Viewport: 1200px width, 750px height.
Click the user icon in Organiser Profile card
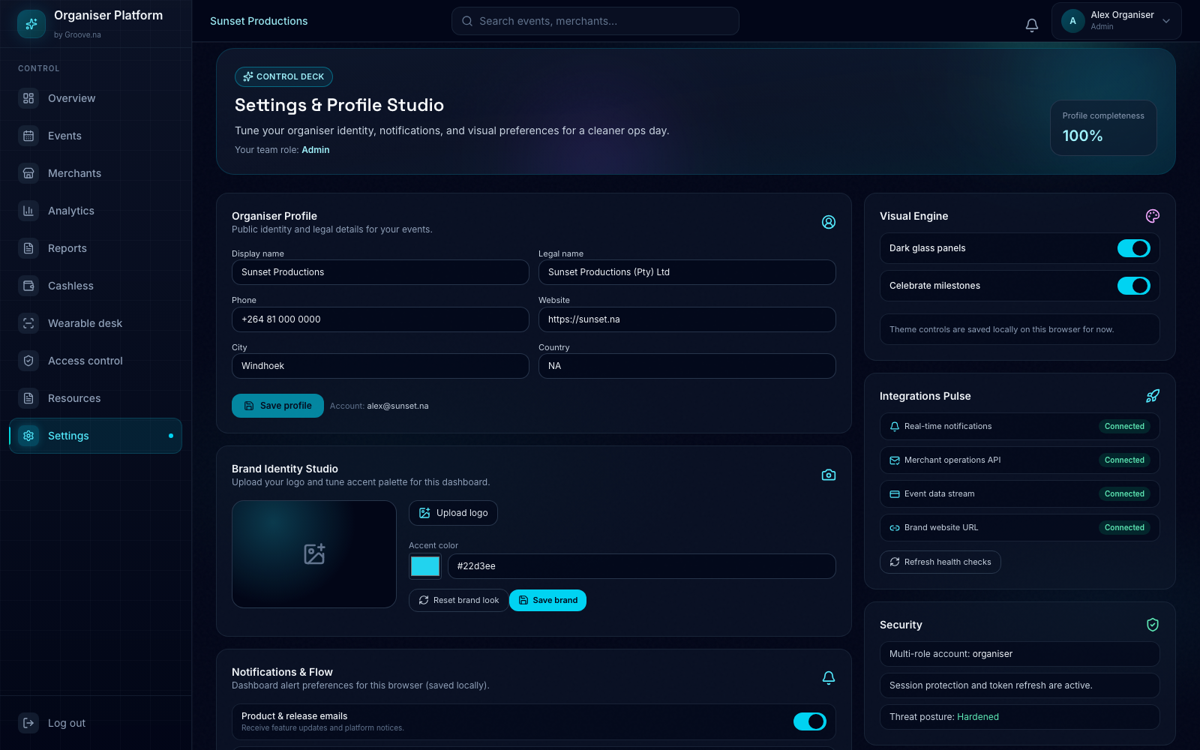click(x=829, y=222)
